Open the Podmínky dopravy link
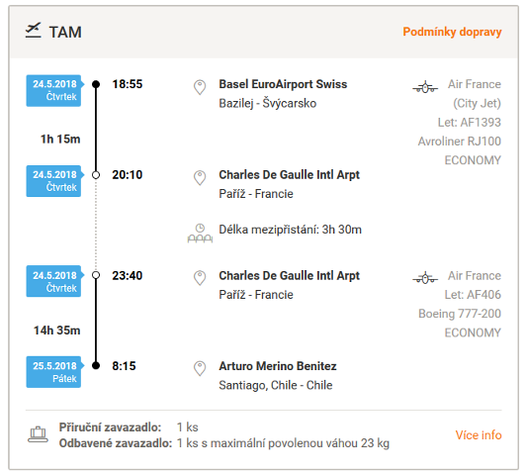This screenshot has width=527, height=473. pos(452,32)
